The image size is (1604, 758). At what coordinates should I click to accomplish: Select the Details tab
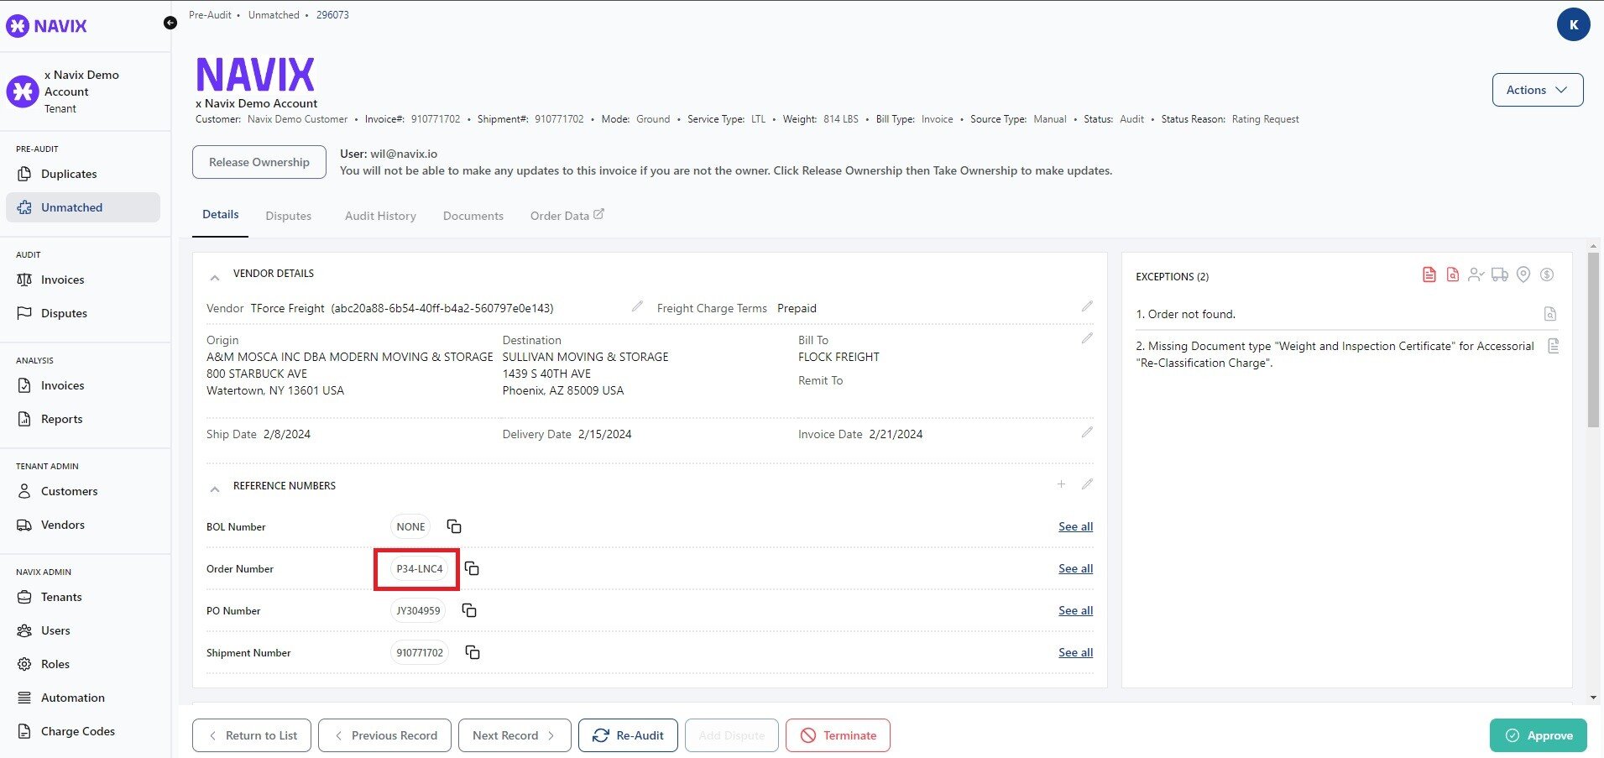click(221, 215)
